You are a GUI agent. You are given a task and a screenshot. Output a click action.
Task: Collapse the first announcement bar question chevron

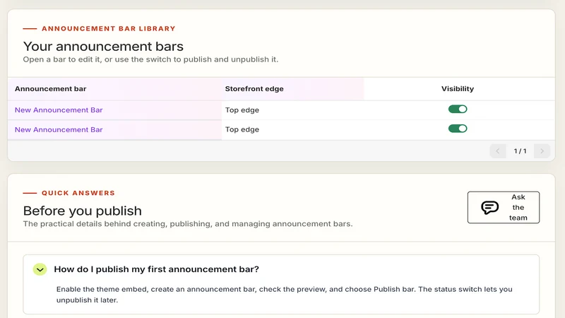click(x=40, y=269)
